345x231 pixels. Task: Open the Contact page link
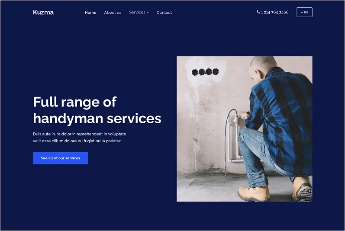164,13
